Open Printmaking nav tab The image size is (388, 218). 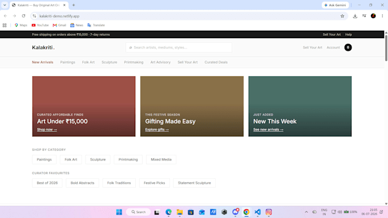tap(134, 62)
